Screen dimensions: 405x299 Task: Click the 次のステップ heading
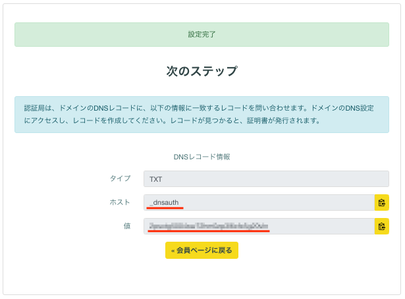[202, 71]
